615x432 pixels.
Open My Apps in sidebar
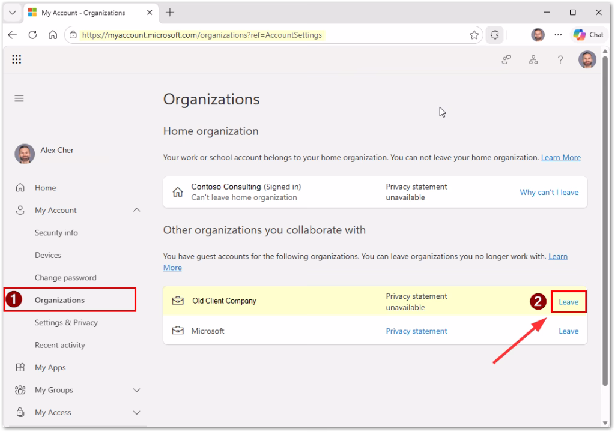50,368
